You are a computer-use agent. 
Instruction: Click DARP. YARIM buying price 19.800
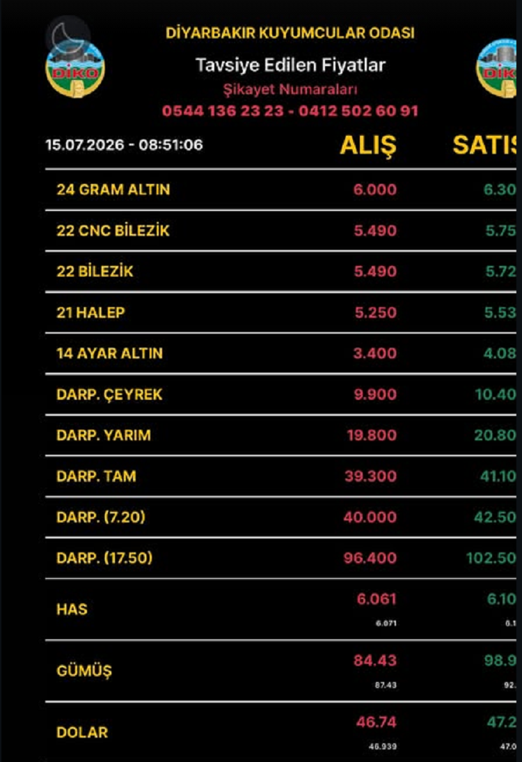[x=372, y=435]
